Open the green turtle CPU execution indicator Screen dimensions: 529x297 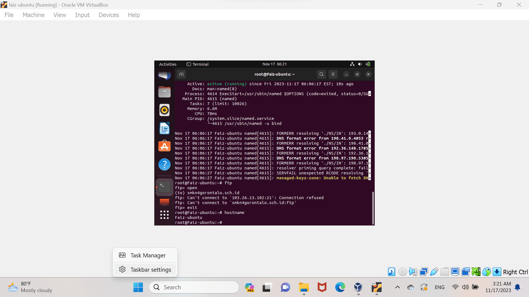pos(476,272)
